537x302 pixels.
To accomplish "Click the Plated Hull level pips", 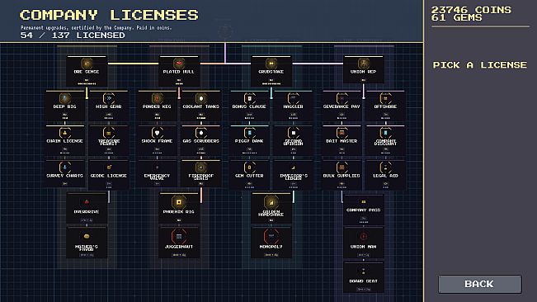I will (x=179, y=83).
